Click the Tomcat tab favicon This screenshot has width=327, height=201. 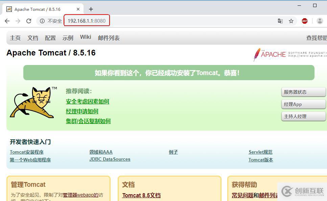[x=9, y=9]
